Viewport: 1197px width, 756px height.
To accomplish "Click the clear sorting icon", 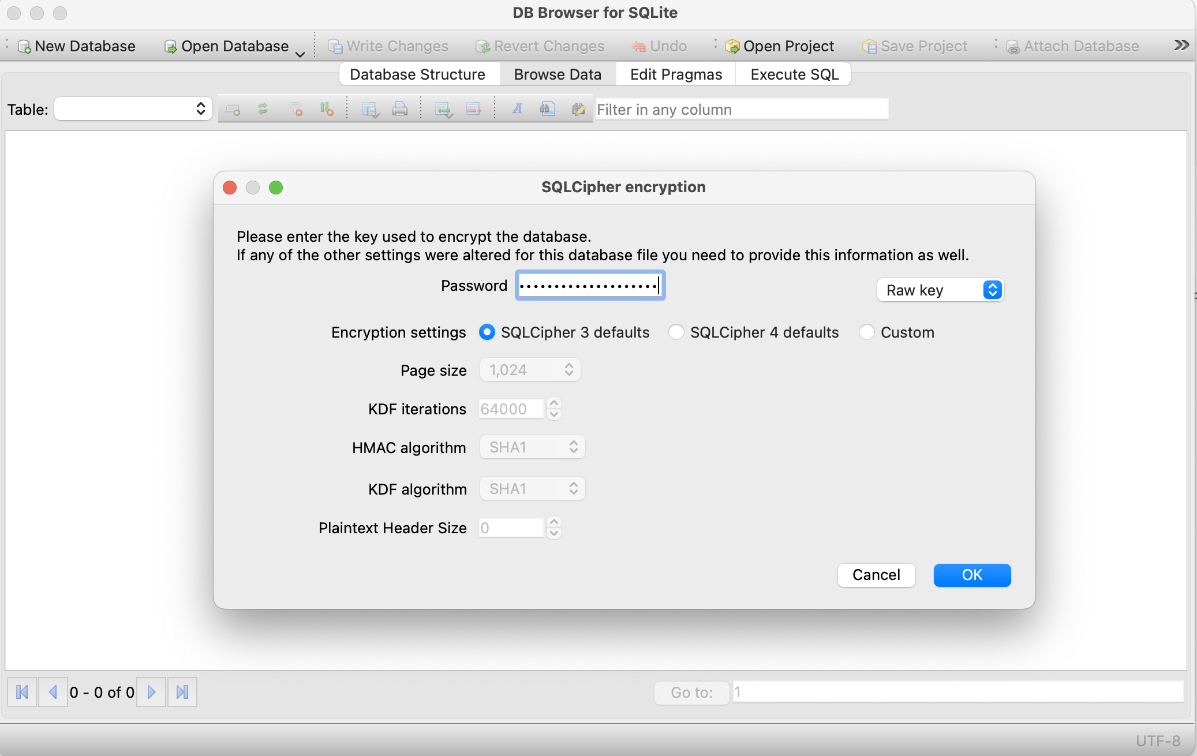I will [x=326, y=109].
